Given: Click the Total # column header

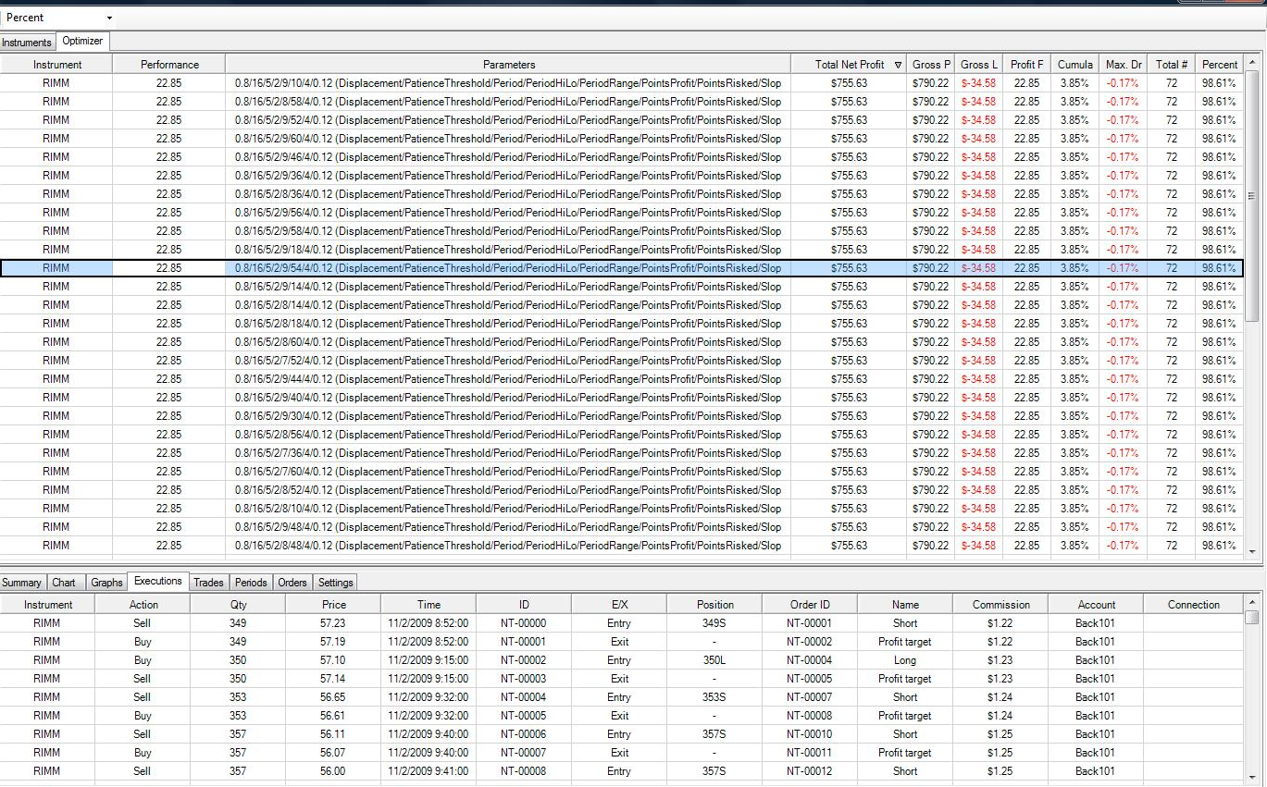Looking at the screenshot, I should (x=1172, y=65).
